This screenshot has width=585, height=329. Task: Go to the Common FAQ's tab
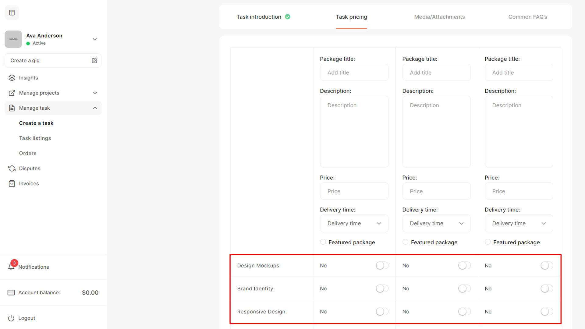[527, 17]
